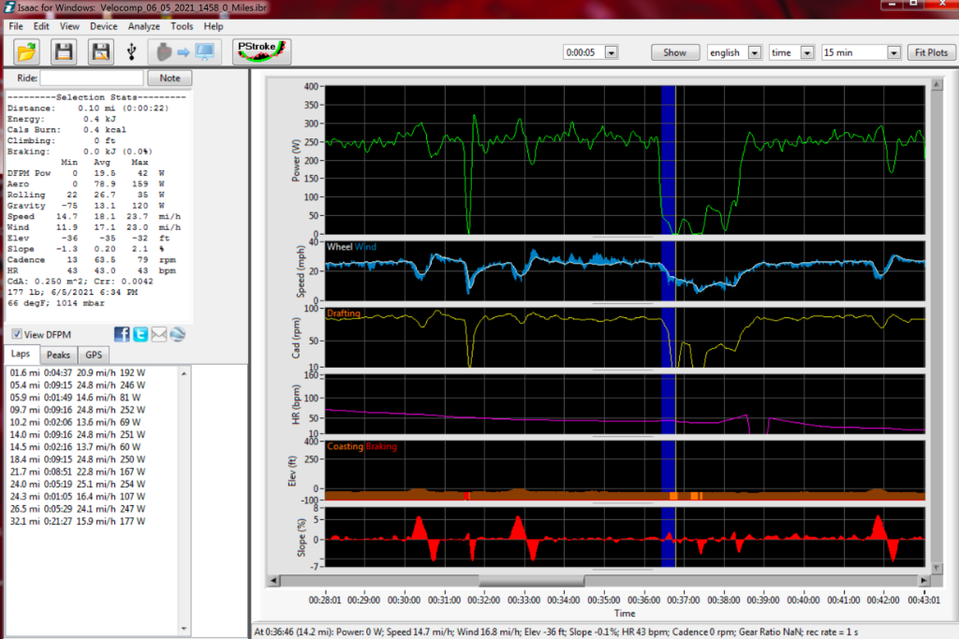Click the globe web upload icon
The height and width of the screenshot is (639, 959).
177,334
